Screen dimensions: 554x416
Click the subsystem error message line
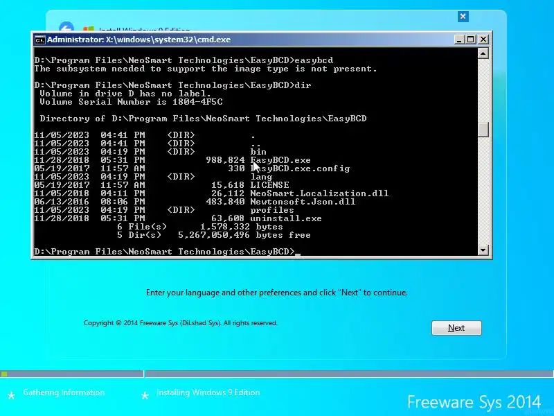206,69
